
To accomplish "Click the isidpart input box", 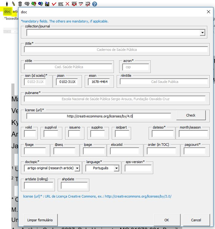I will [x=122, y=134].
